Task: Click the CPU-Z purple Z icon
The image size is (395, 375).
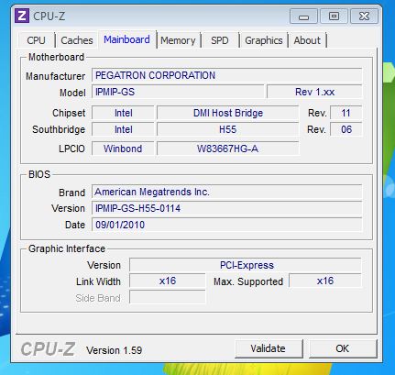Action: [22, 16]
